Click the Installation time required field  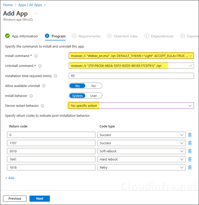pyautogui.click(x=131, y=76)
